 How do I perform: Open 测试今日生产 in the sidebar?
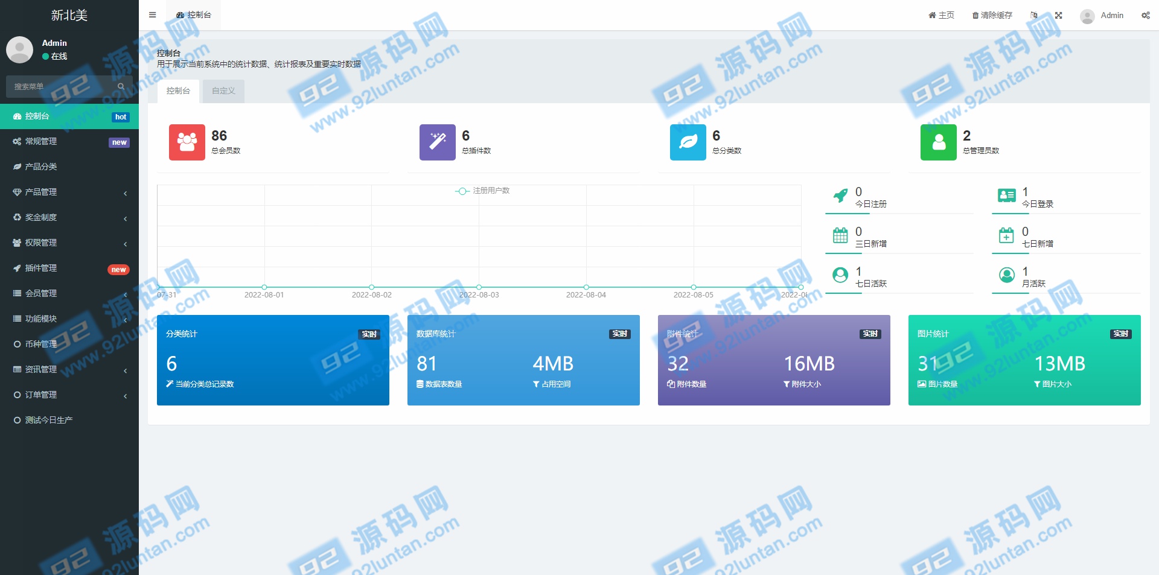pos(69,421)
